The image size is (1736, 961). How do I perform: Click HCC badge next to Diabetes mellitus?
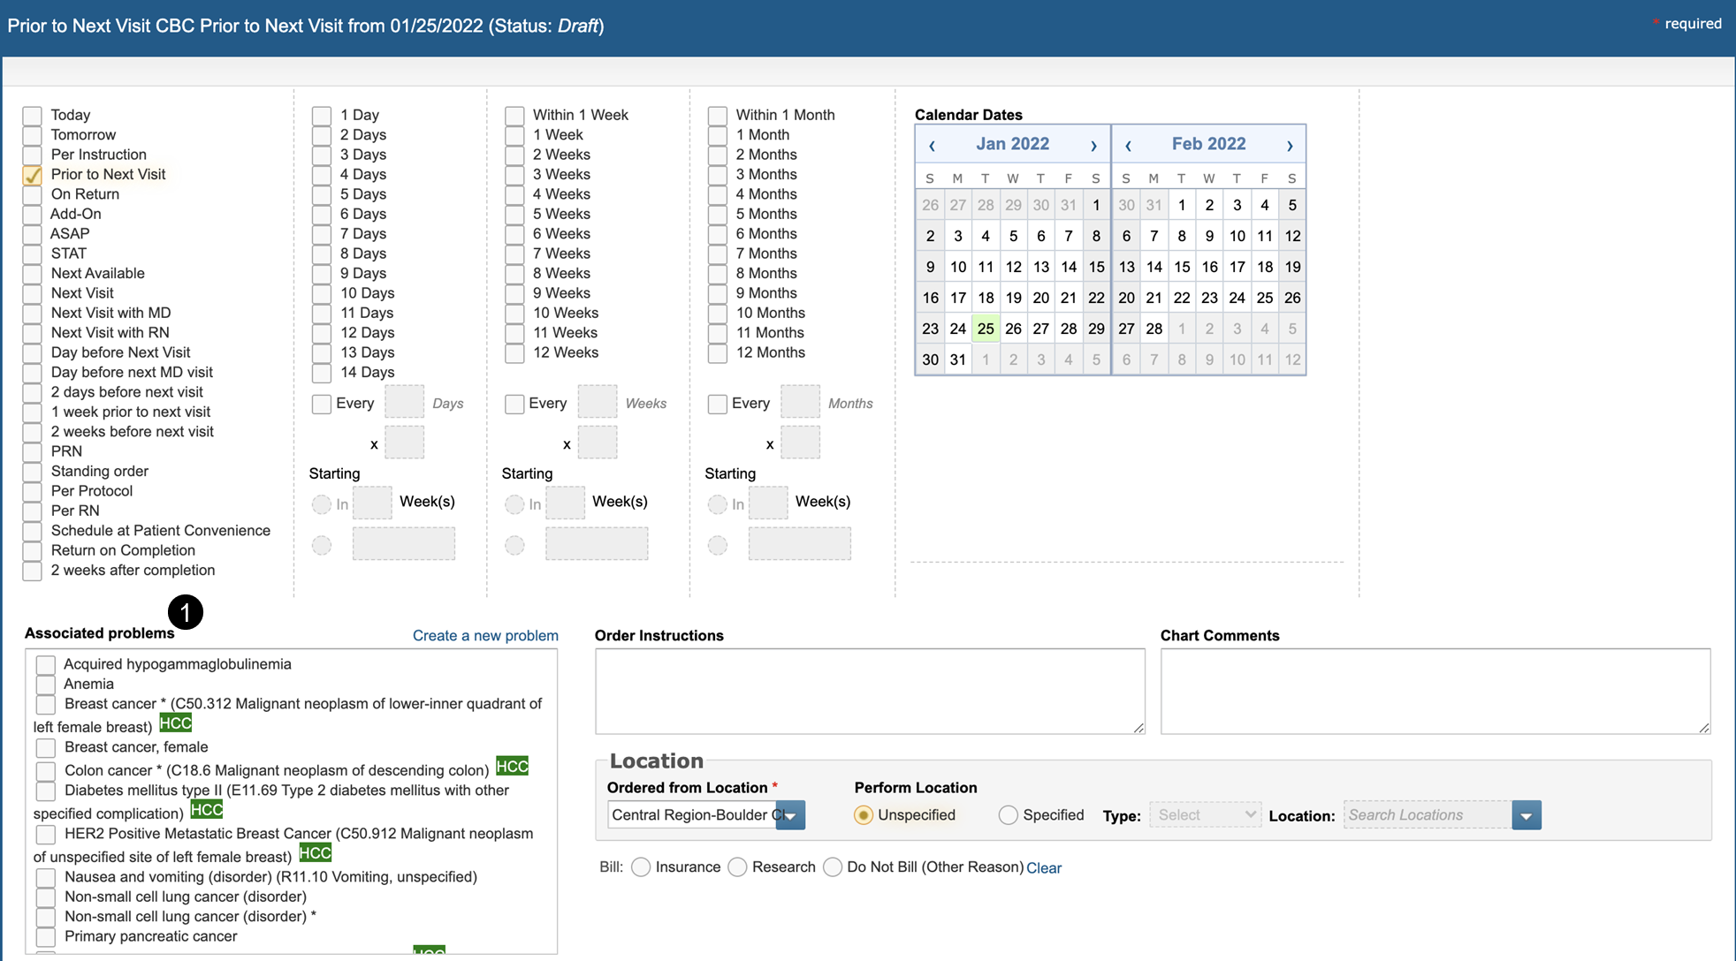click(x=207, y=810)
